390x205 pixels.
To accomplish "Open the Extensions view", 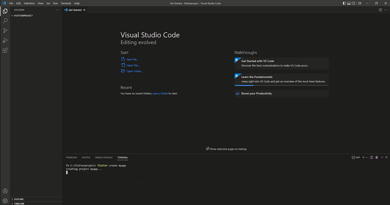I will tap(5, 50).
